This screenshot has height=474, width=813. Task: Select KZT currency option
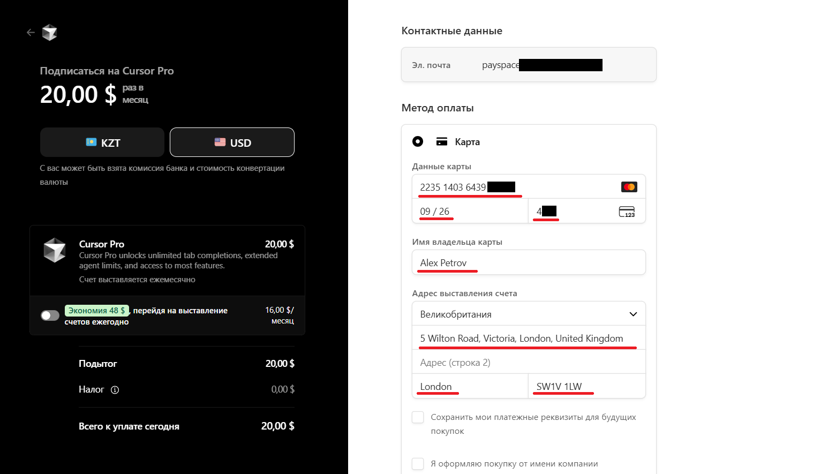[x=102, y=142]
